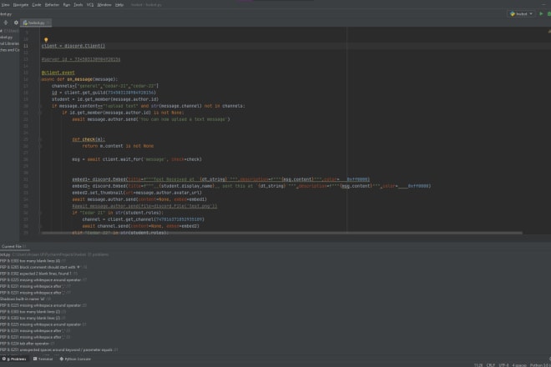This screenshot has width=551, height=367.
Task: Select 'E224 tab after operator' problem
Action: click(27, 344)
